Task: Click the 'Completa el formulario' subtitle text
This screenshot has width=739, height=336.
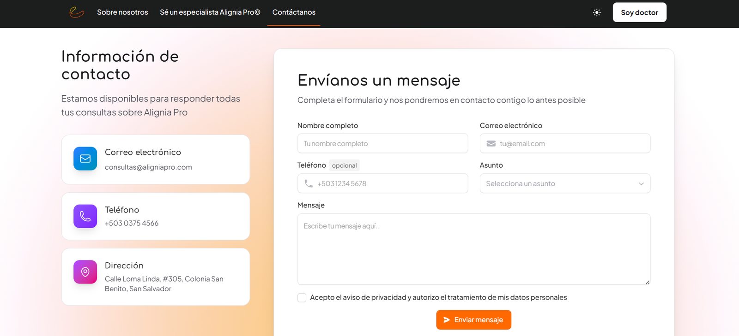Action: 442,100
